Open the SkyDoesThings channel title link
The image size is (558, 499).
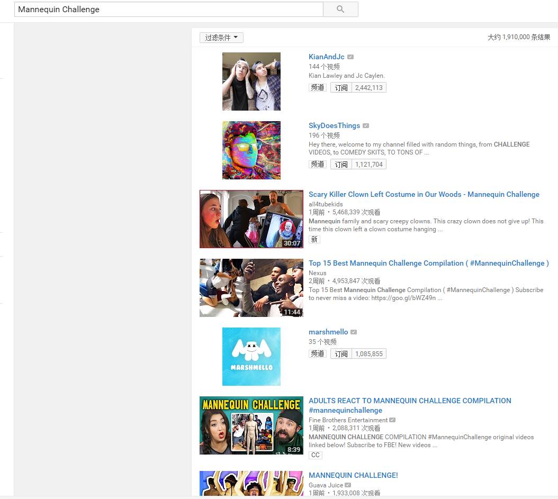[334, 125]
